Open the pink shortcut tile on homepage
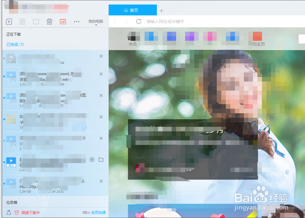305x218 pixels. pos(210,36)
